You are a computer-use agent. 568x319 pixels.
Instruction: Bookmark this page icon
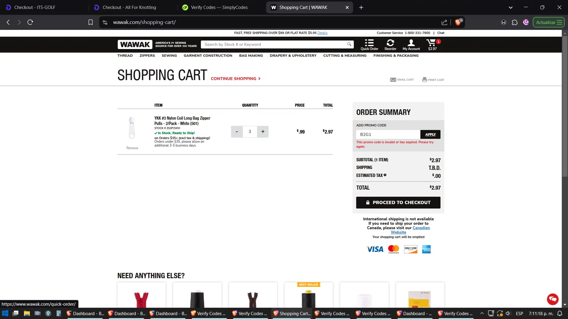click(91, 22)
